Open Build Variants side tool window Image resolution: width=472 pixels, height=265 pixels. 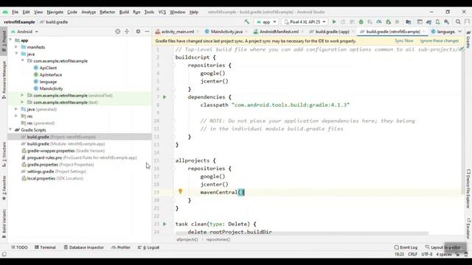pos(4,224)
